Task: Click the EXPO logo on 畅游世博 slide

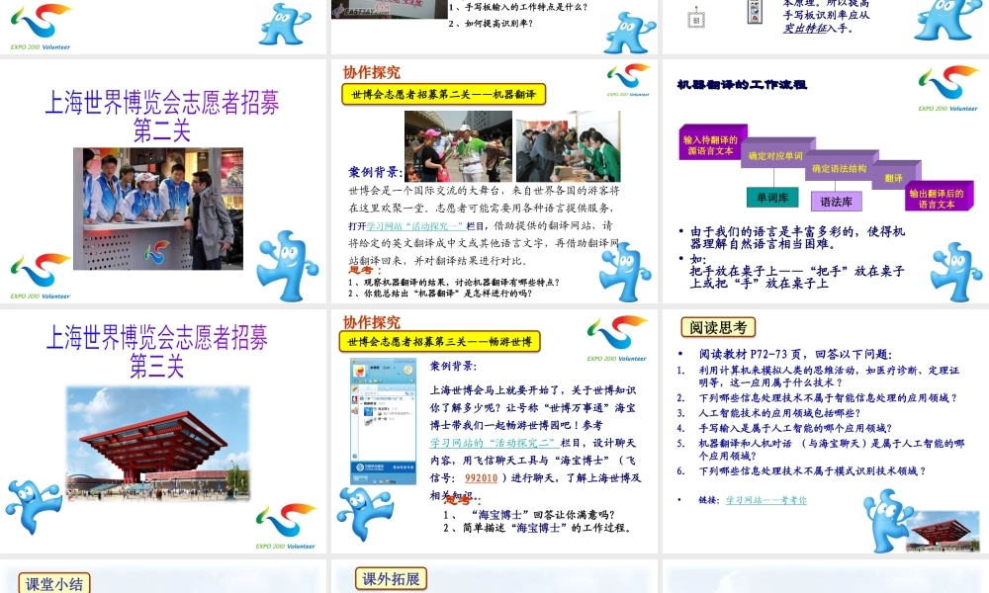Action: tap(616, 338)
